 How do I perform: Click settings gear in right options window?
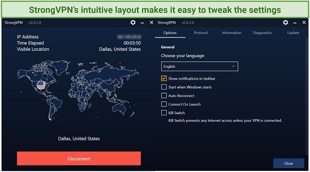pos(285,23)
